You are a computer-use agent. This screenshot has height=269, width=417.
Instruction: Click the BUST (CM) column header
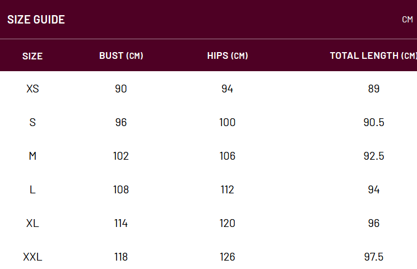pyautogui.click(x=121, y=55)
